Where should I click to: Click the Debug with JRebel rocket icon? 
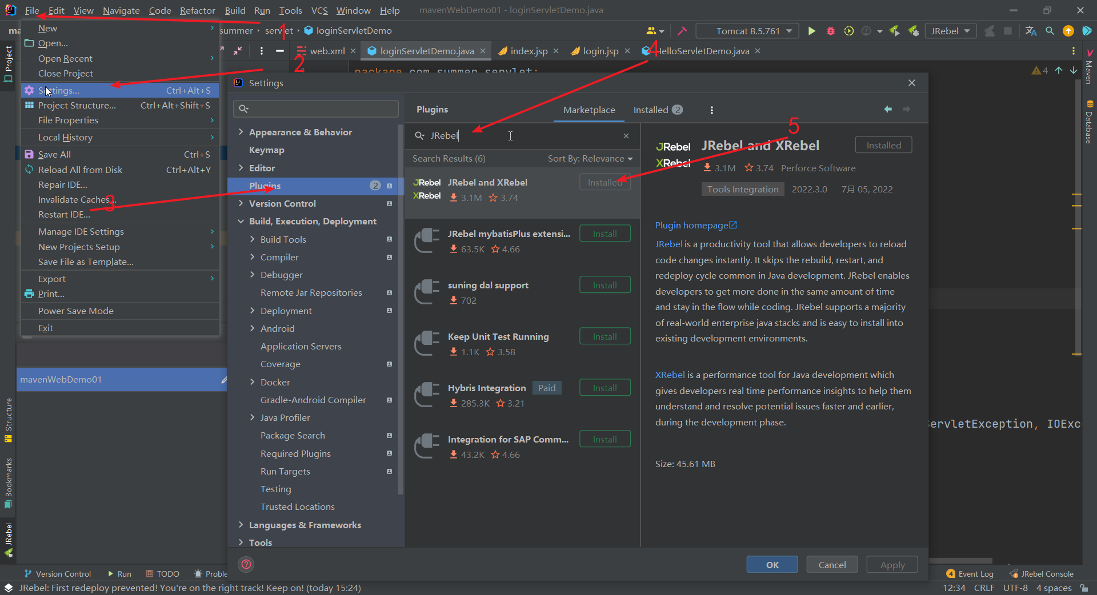coord(914,31)
